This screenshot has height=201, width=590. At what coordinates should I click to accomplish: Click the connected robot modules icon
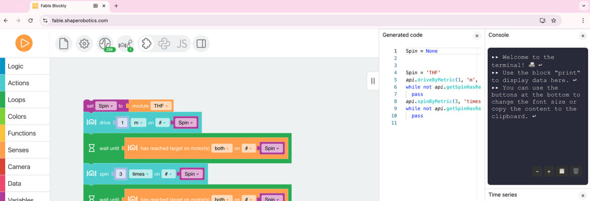[x=125, y=44]
